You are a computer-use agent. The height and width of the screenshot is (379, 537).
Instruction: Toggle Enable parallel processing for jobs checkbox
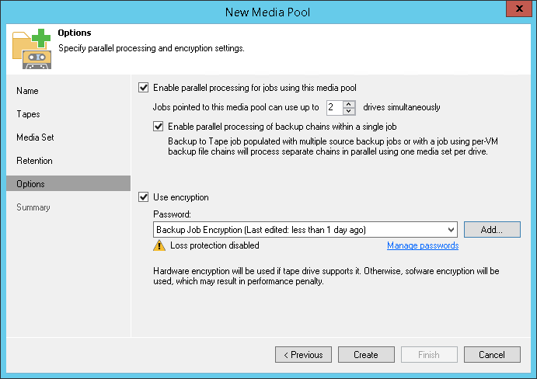pos(143,88)
